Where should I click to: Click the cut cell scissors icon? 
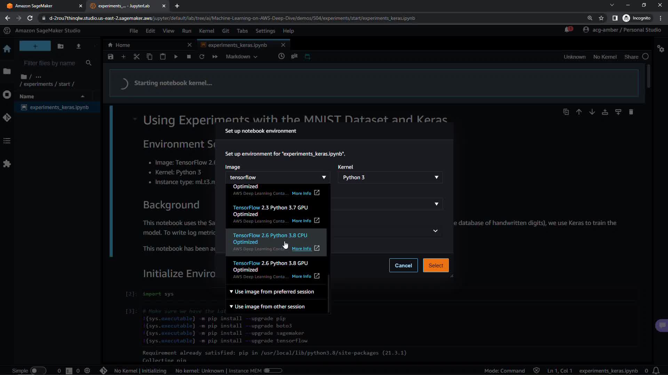coord(136,57)
